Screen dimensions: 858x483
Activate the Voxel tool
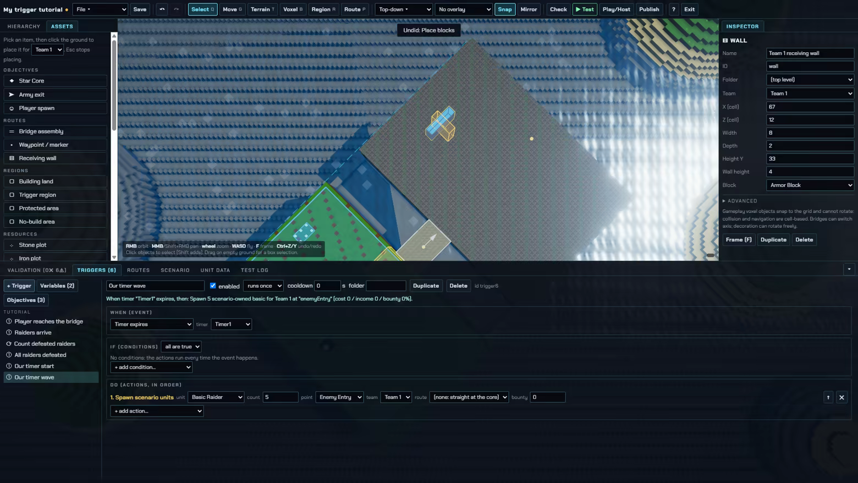(293, 9)
